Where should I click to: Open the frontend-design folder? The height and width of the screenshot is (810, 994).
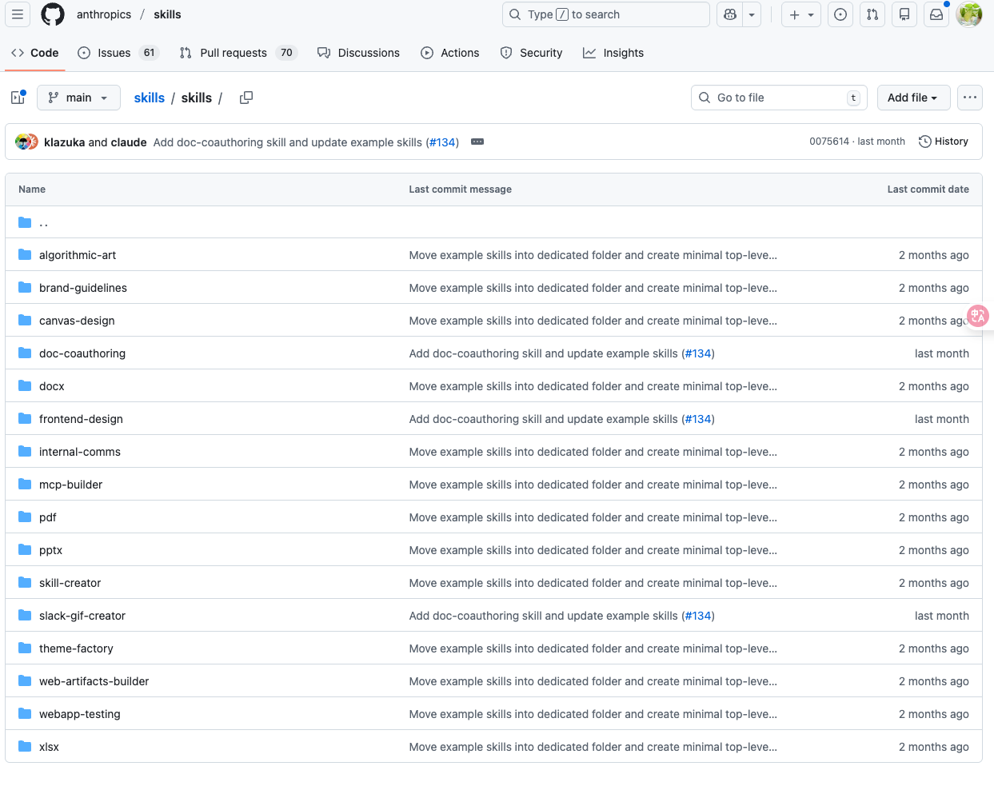click(x=81, y=419)
